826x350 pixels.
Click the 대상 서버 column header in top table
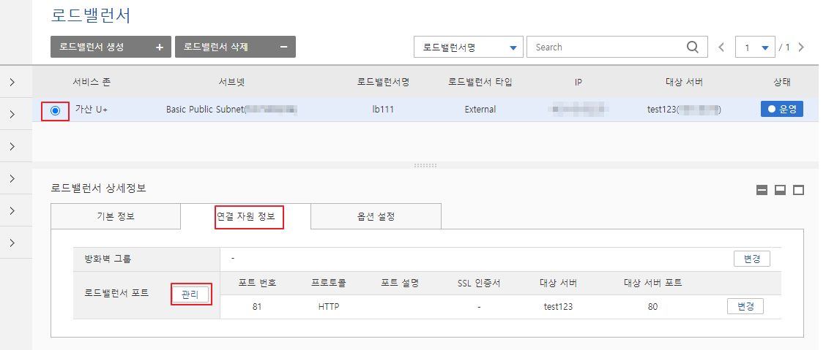[x=684, y=82]
